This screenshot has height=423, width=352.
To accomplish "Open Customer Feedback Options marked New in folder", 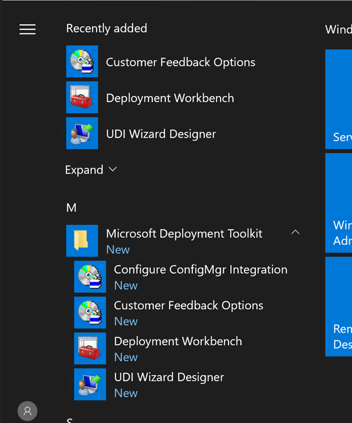I will pos(188,305).
